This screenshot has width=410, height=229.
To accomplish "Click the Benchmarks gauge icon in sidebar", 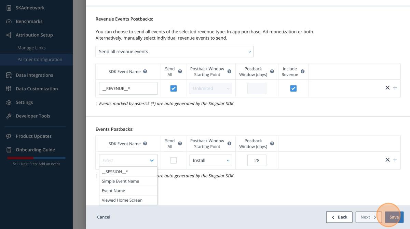I will 9,21.
